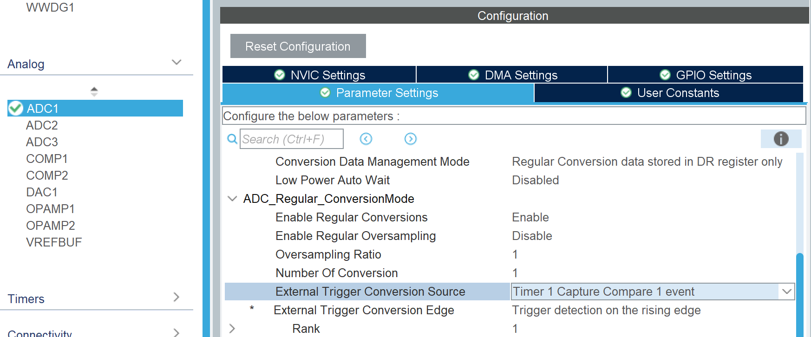Click the green check beside ADC1
The width and height of the screenshot is (811, 337).
point(16,108)
